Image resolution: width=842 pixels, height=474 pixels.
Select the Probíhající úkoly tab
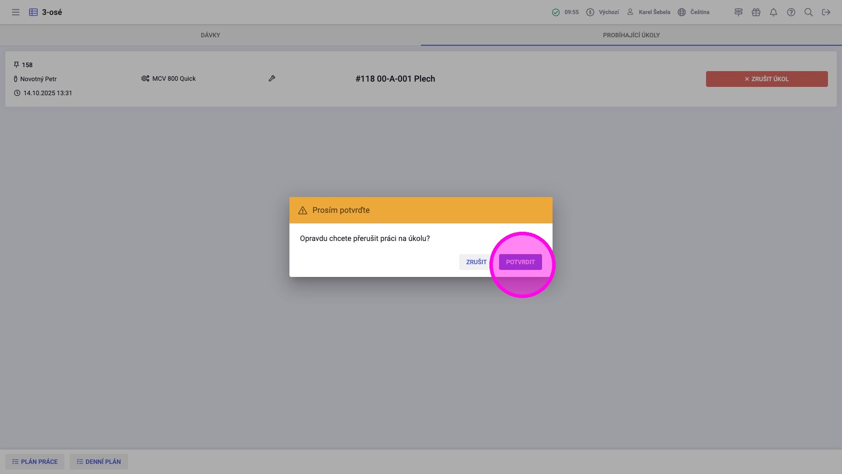631,35
